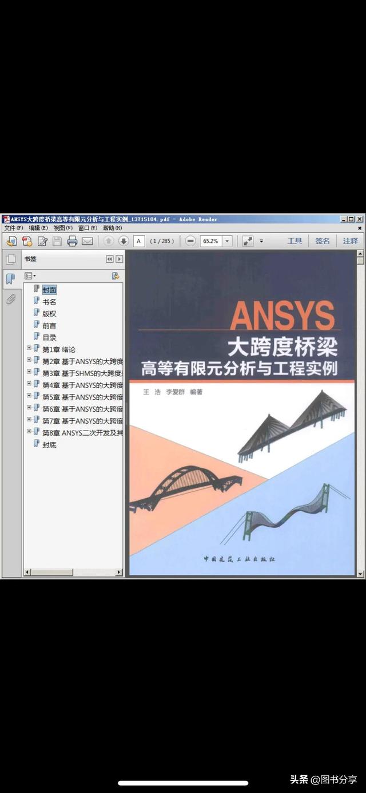The width and height of the screenshot is (366, 793).
Task: Select the 目录 bookmark
Action: (x=49, y=338)
